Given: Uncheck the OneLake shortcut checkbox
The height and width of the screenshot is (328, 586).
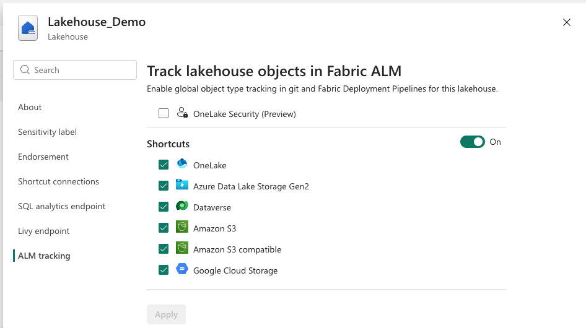Looking at the screenshot, I should point(164,165).
